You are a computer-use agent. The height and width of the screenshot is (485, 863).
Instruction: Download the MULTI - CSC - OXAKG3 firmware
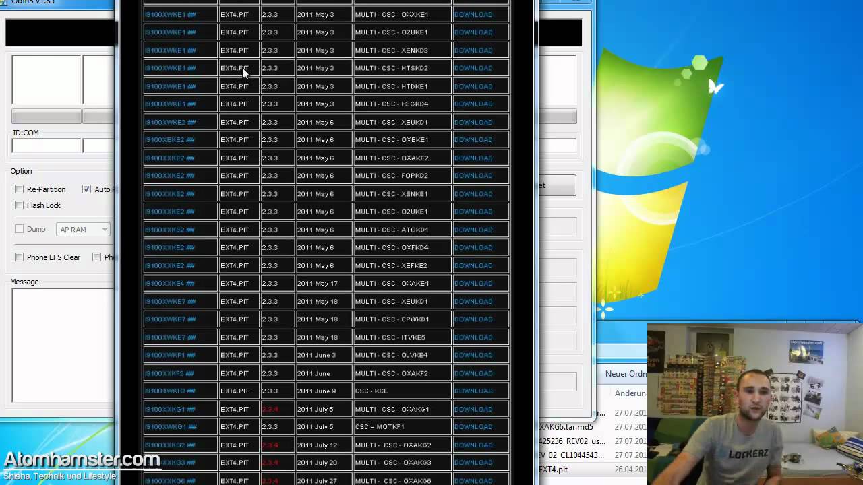tap(473, 463)
